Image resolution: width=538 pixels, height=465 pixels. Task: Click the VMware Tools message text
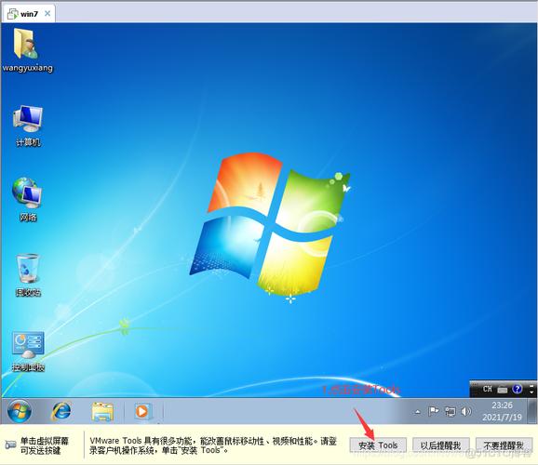pyautogui.click(x=213, y=445)
